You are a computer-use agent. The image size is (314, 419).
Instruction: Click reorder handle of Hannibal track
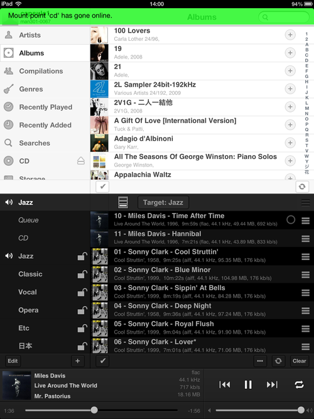(305, 239)
